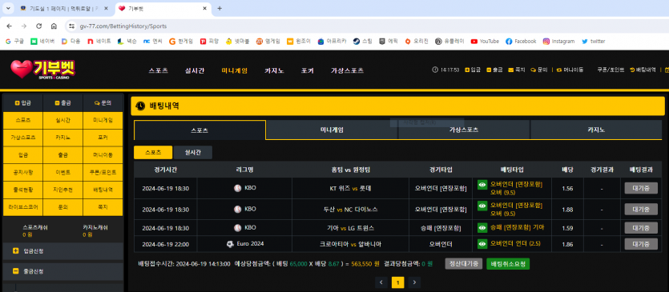Reload the page with refresh icon
This screenshot has height=292, width=669.
38,26
